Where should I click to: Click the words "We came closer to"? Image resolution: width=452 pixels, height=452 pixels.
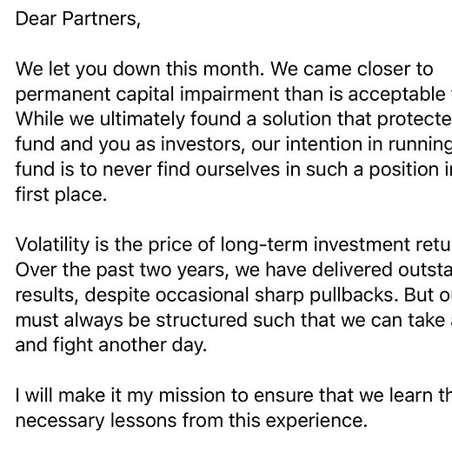(352, 70)
